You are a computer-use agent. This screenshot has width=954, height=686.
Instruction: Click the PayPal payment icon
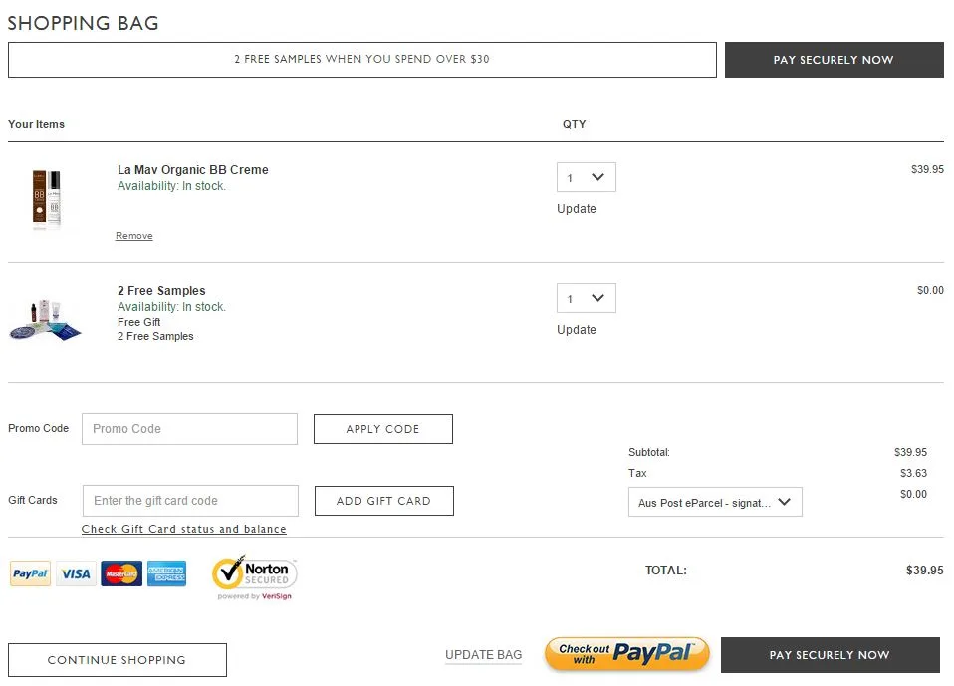(x=30, y=573)
